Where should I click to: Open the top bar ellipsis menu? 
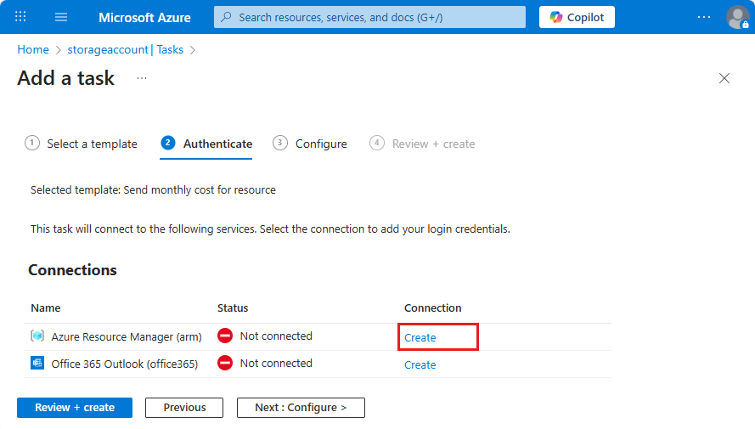(703, 17)
